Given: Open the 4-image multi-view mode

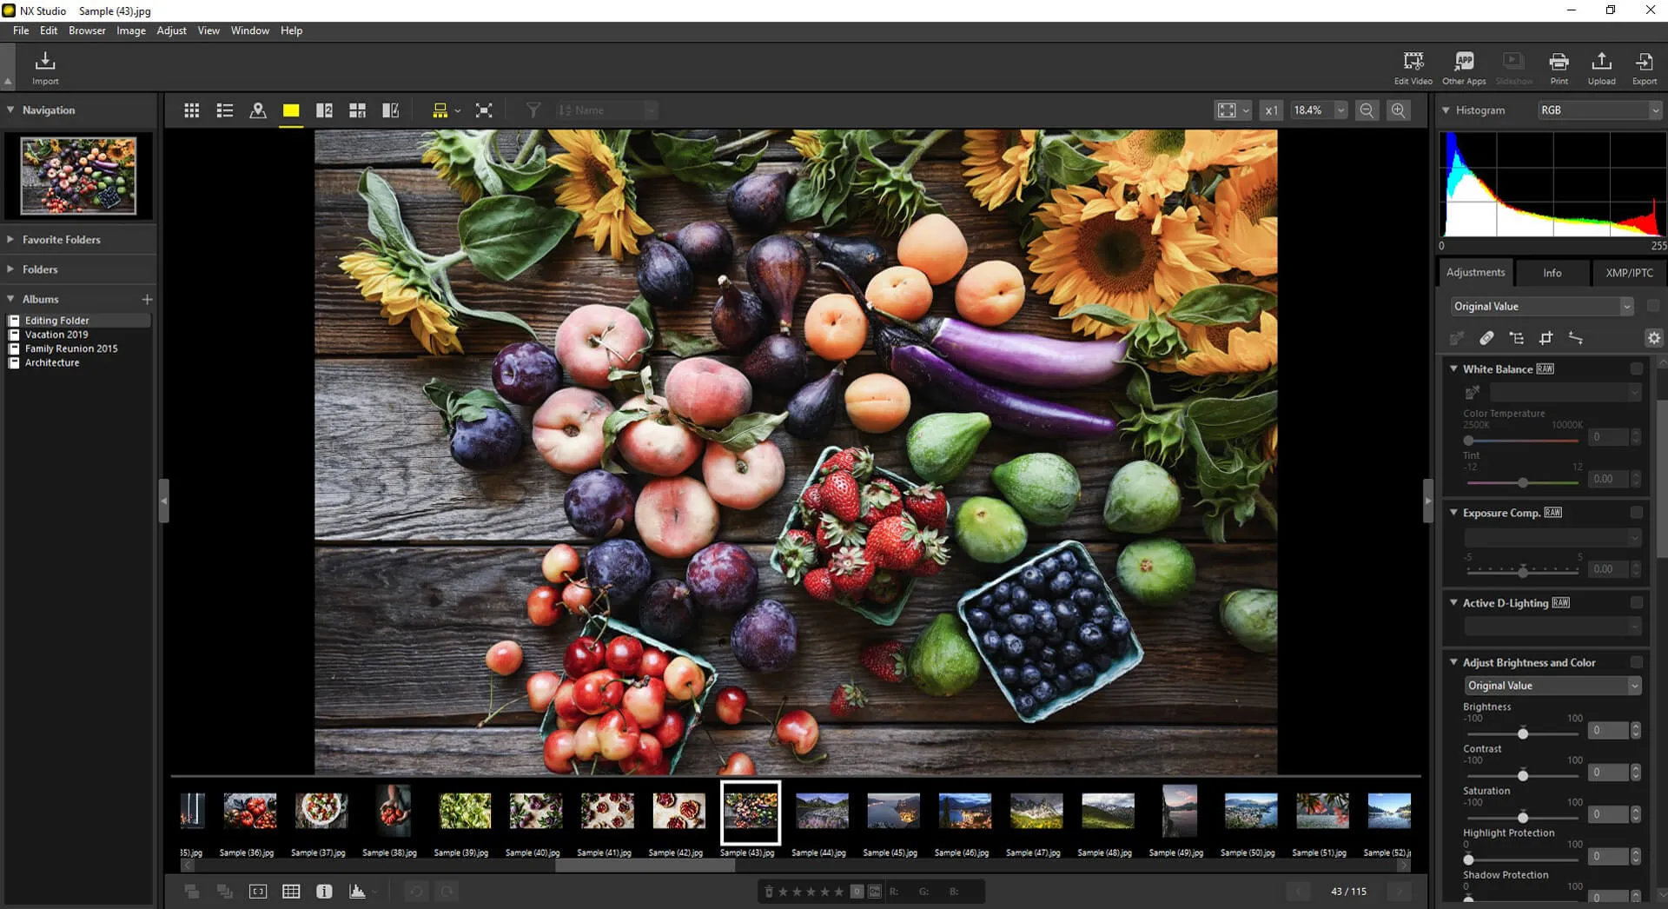Looking at the screenshot, I should pos(357,109).
